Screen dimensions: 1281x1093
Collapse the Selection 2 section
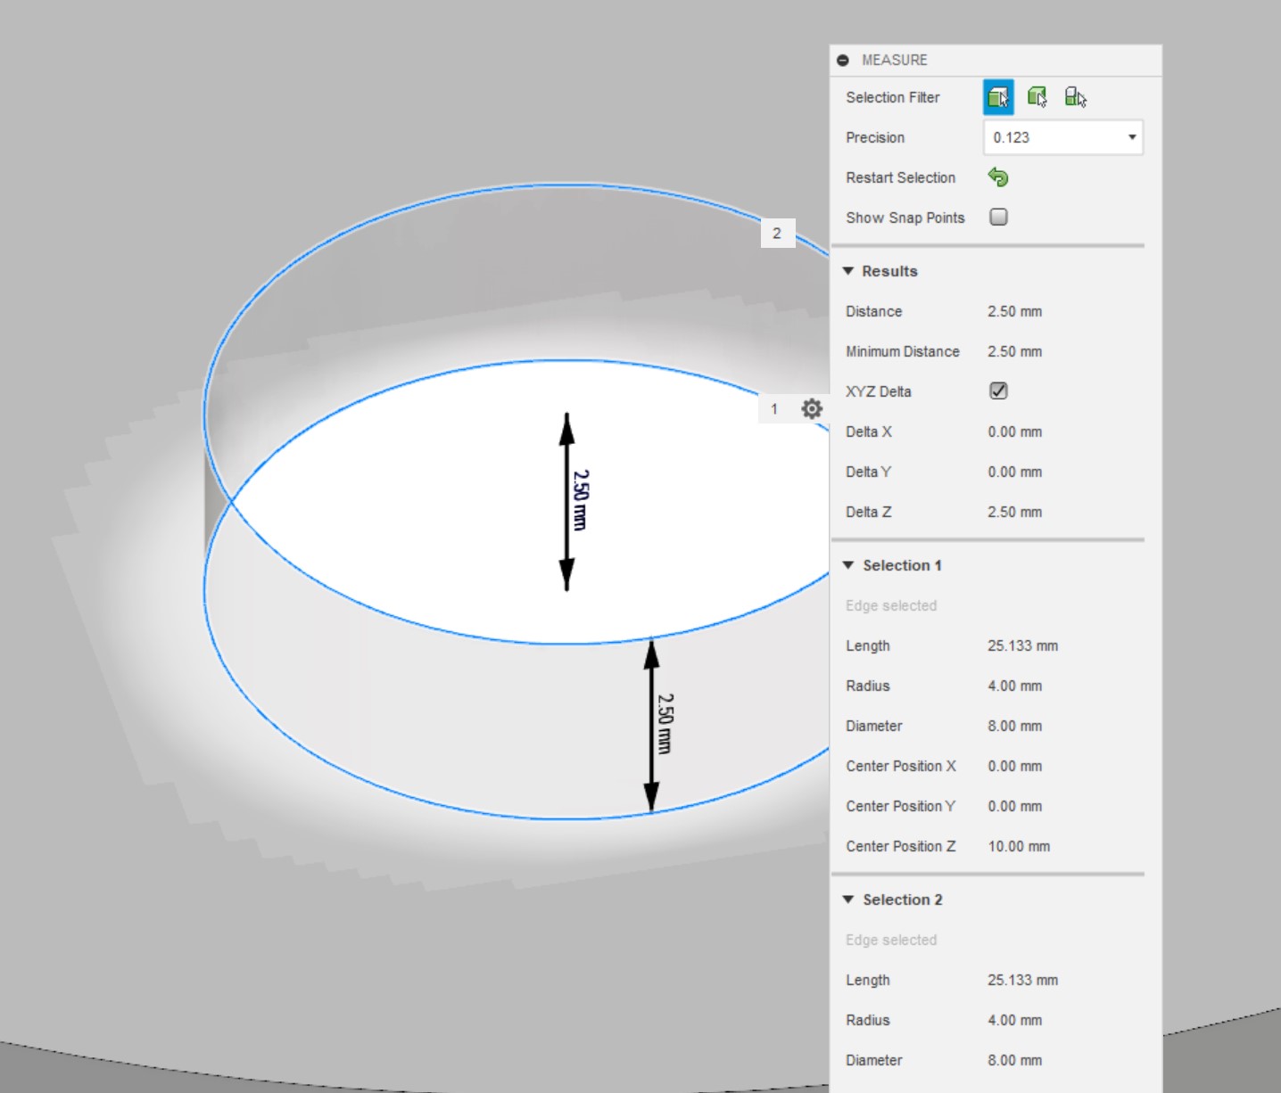point(848,900)
